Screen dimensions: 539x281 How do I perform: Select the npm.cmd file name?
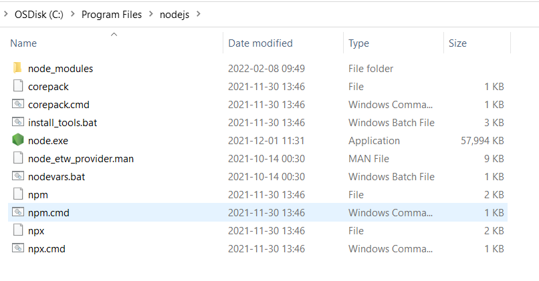48,213
